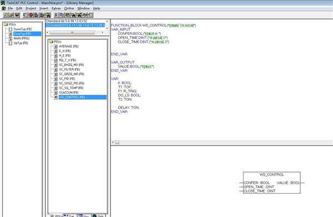333x217 pixels.
Task: Open the Help menu
Action: click(97, 8)
